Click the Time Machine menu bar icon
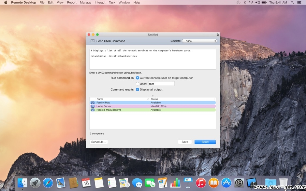This screenshot has width=306, height=191. (239, 2)
